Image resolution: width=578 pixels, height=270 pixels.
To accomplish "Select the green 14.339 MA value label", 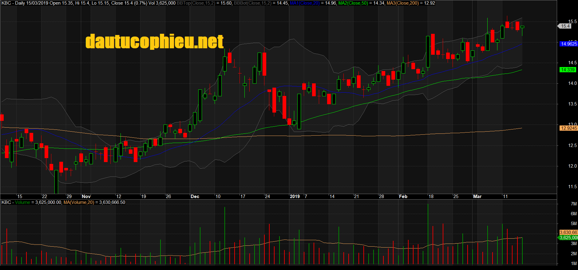I will (568, 70).
